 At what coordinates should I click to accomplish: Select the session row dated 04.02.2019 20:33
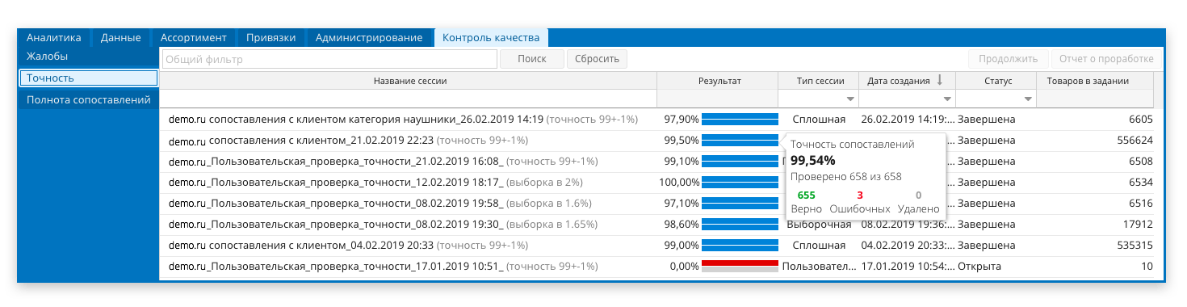click(x=656, y=245)
